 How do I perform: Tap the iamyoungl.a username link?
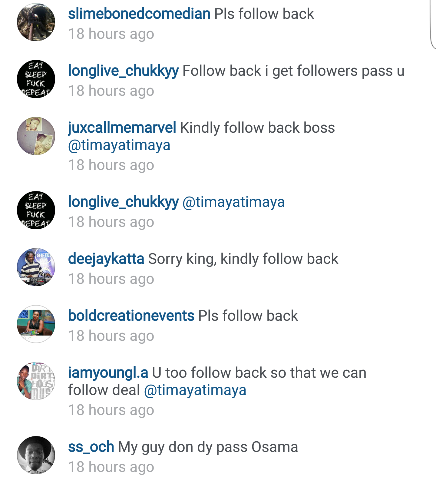(x=108, y=373)
